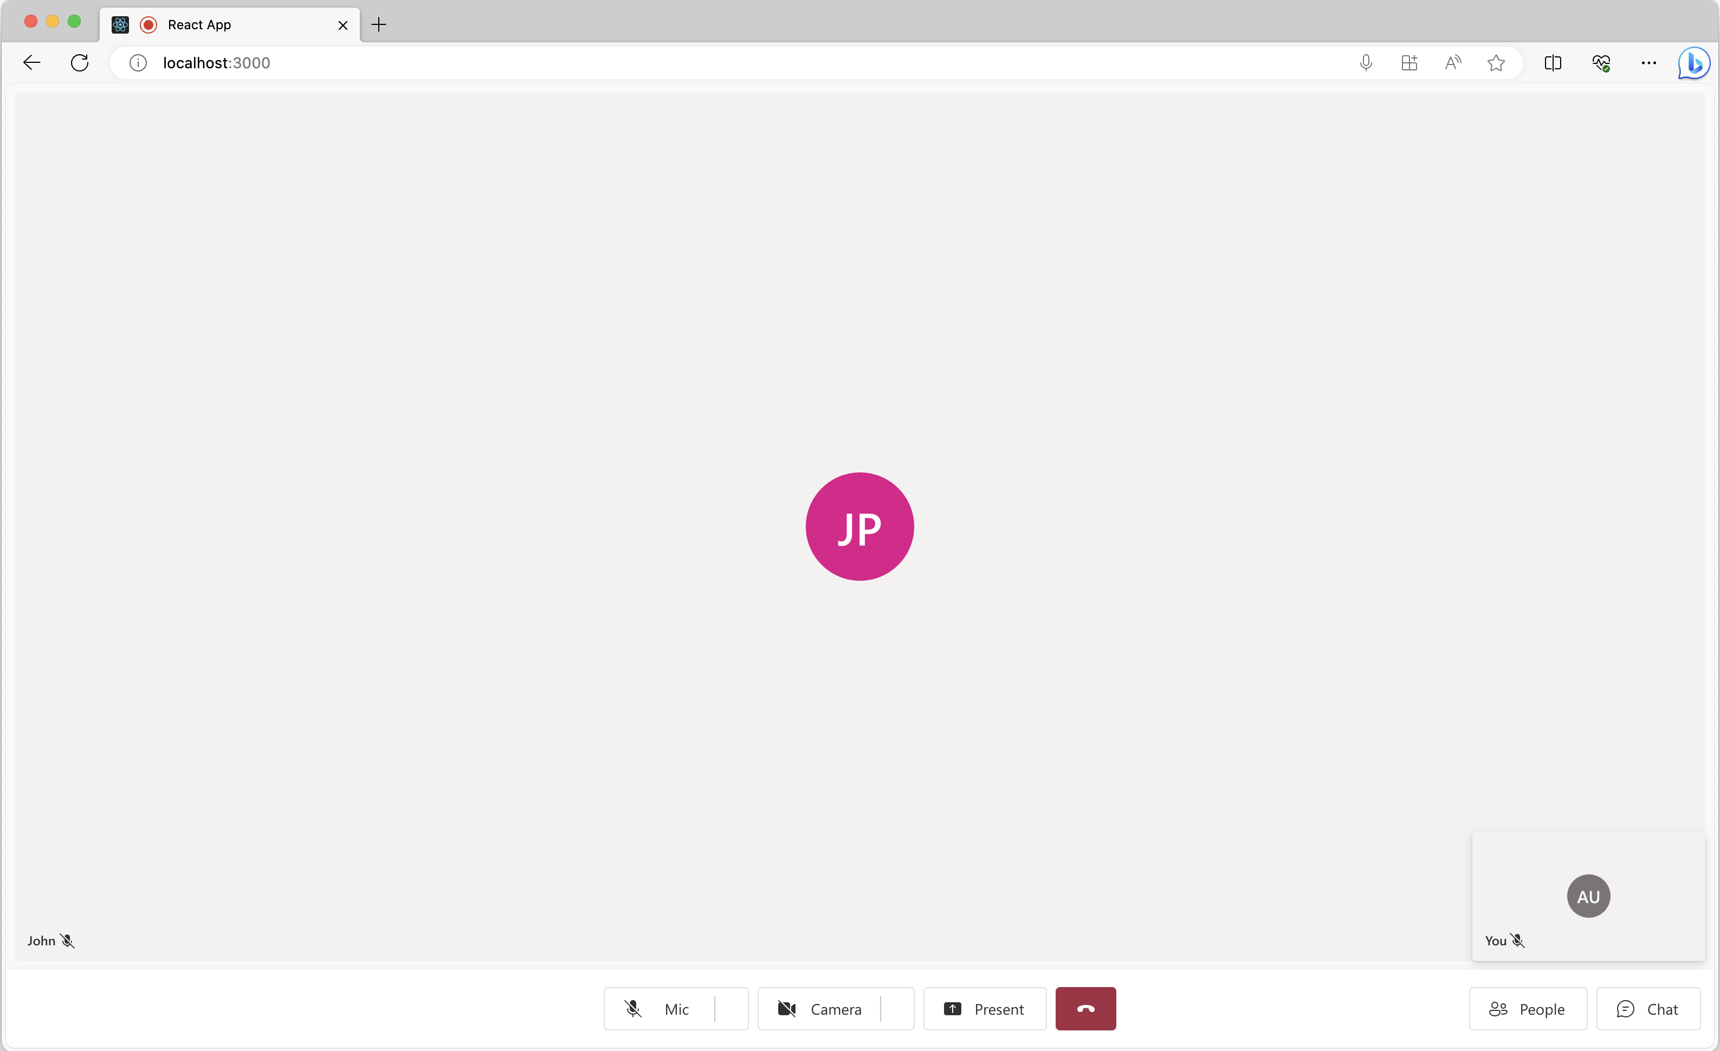
Task: Toggle the Present mode on
Action: click(x=983, y=1009)
